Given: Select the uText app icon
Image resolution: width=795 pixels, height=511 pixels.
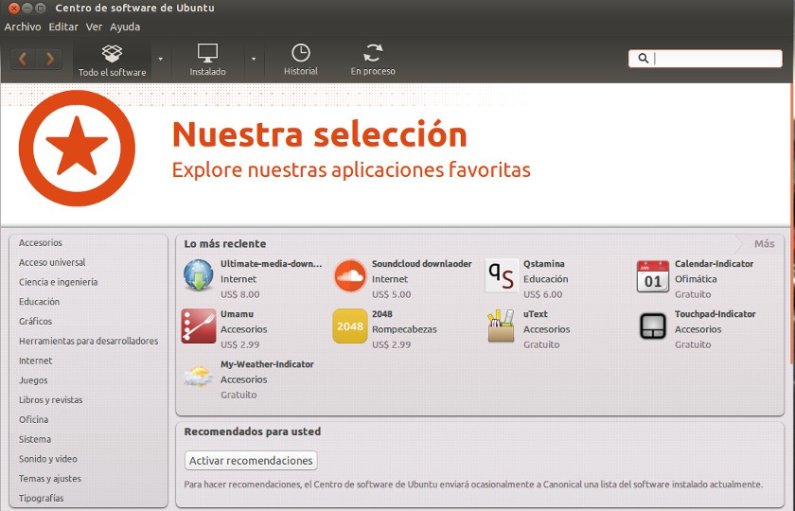Looking at the screenshot, I should pyautogui.click(x=502, y=326).
